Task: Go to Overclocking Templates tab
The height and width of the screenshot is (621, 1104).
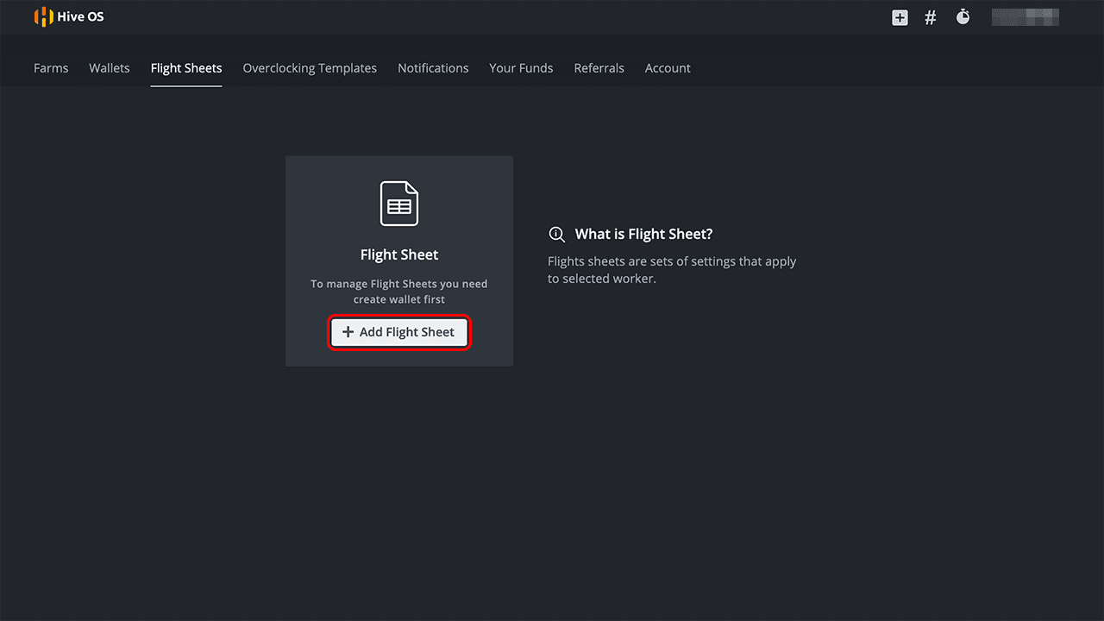Action: click(x=310, y=68)
